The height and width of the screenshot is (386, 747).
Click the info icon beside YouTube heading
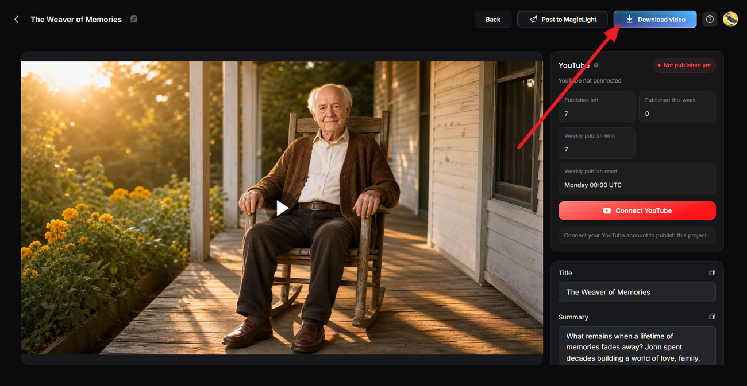point(596,65)
